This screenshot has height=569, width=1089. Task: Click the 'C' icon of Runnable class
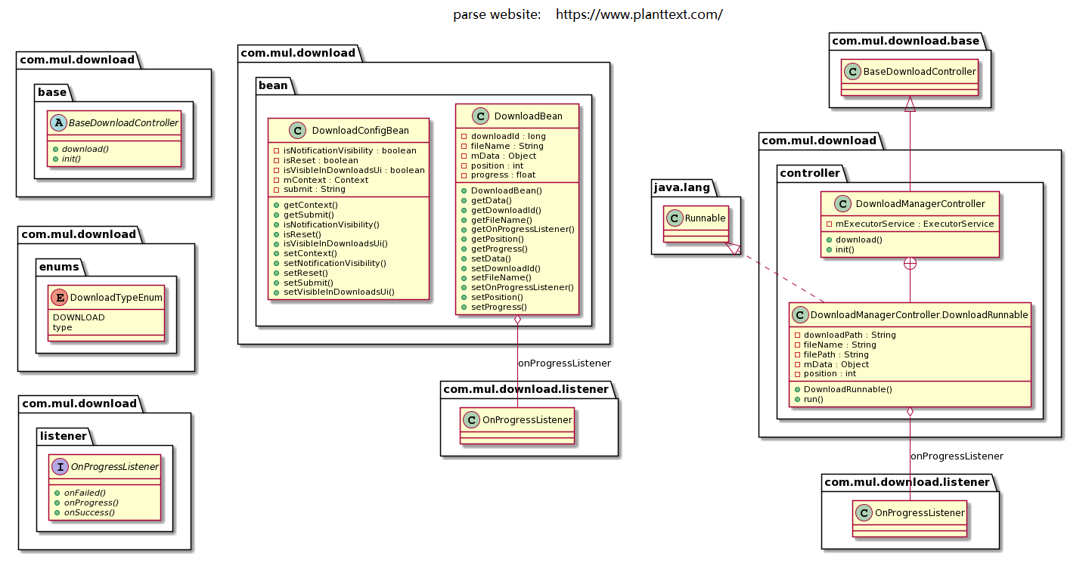[x=674, y=218]
